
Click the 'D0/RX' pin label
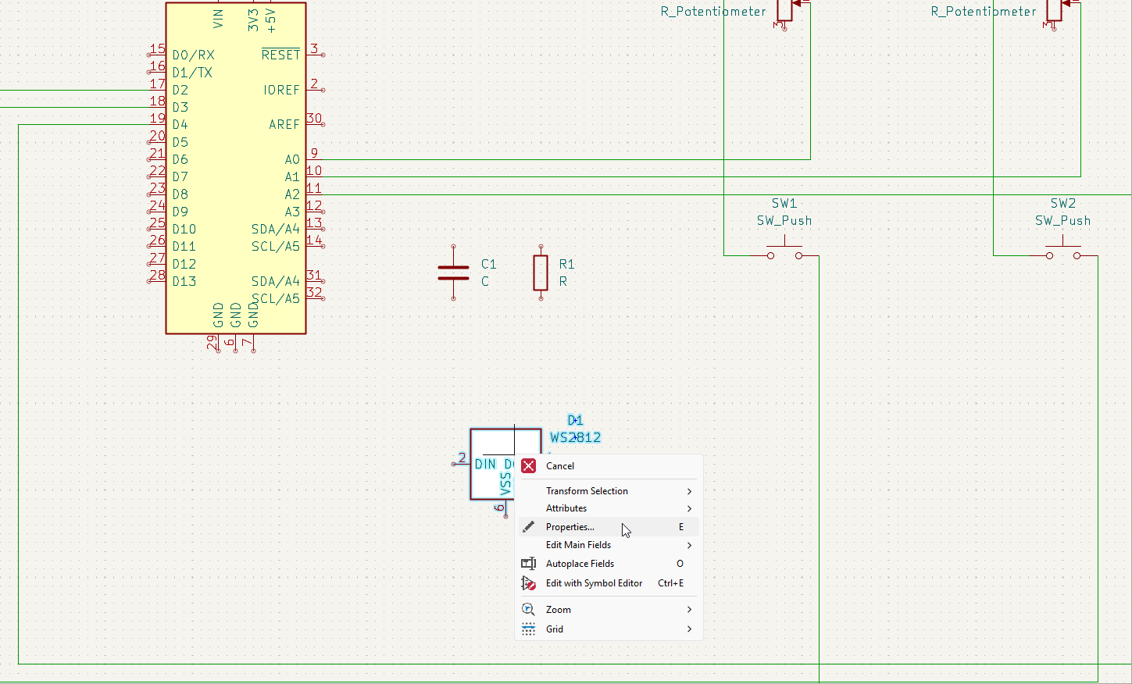pos(194,55)
